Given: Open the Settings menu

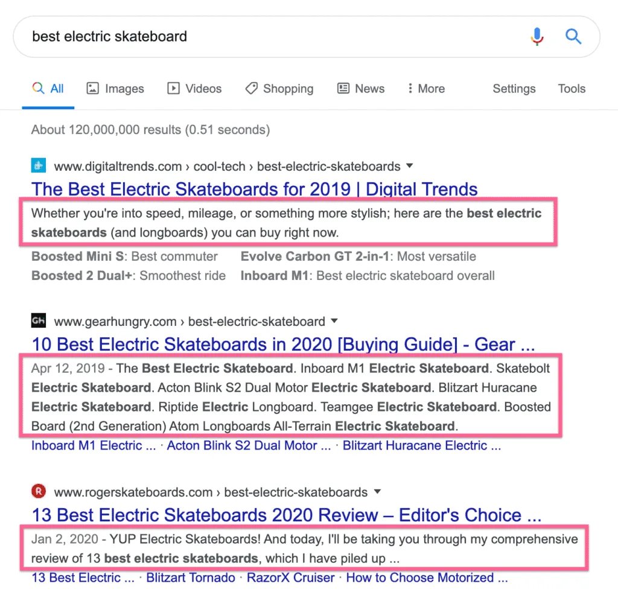Looking at the screenshot, I should (514, 89).
